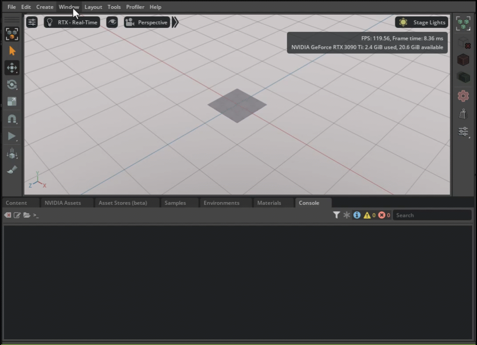Focus the console Search field
477x345 pixels.
432,215
